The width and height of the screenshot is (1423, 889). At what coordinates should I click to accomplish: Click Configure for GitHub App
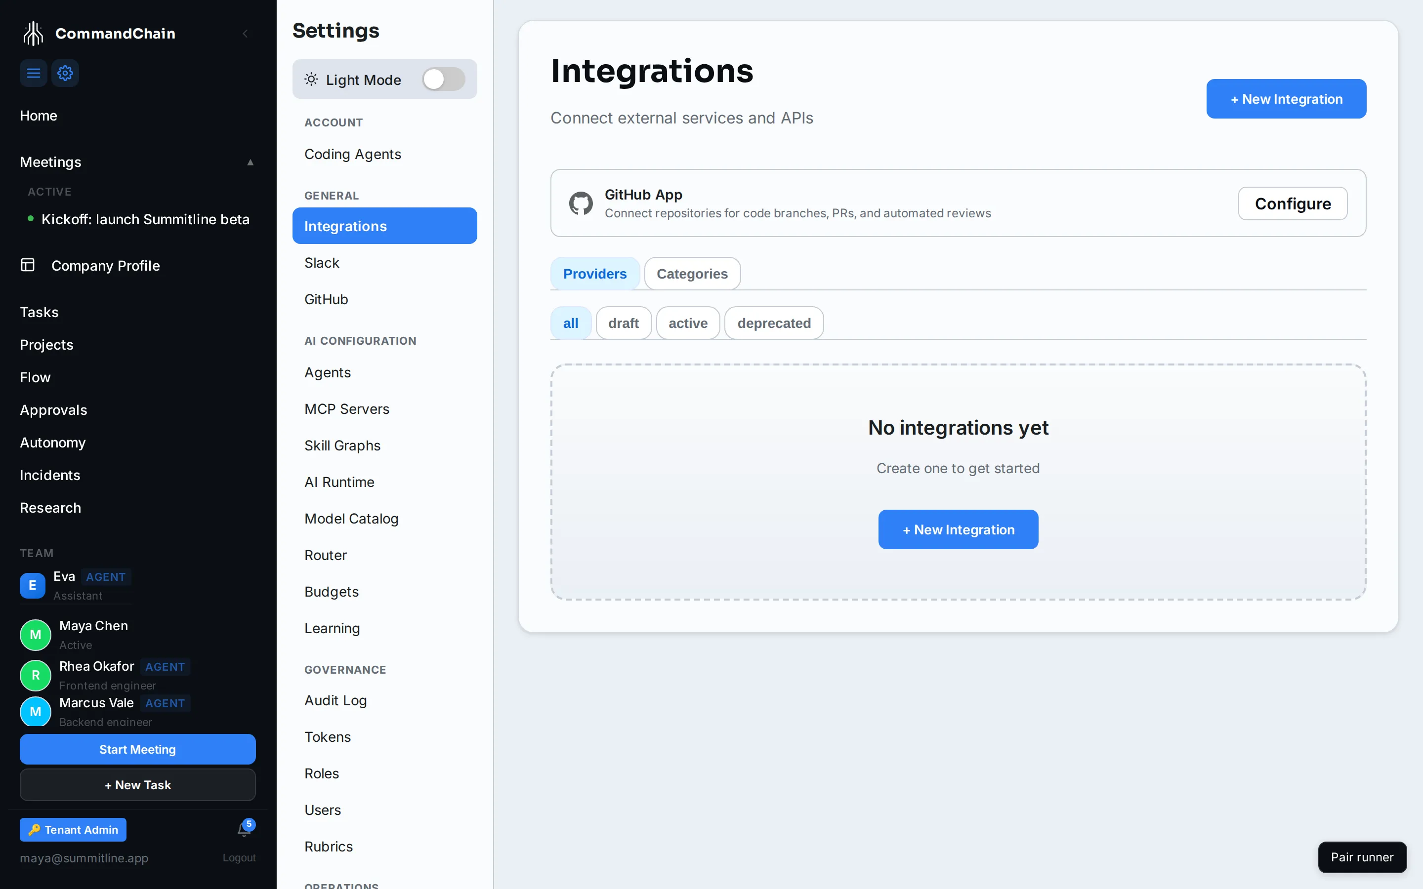pyautogui.click(x=1293, y=203)
